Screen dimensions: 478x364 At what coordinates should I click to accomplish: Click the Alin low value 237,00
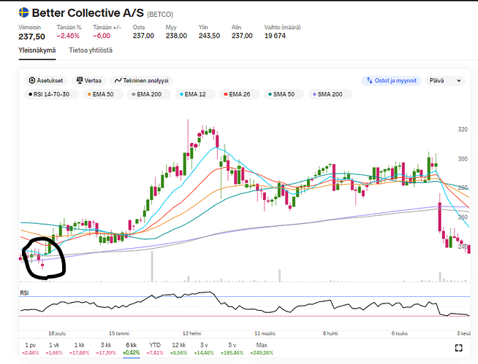[242, 36]
